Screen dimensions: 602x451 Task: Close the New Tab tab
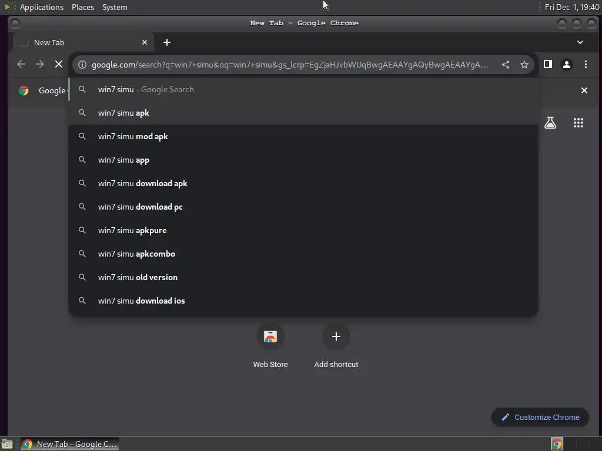pyautogui.click(x=145, y=42)
